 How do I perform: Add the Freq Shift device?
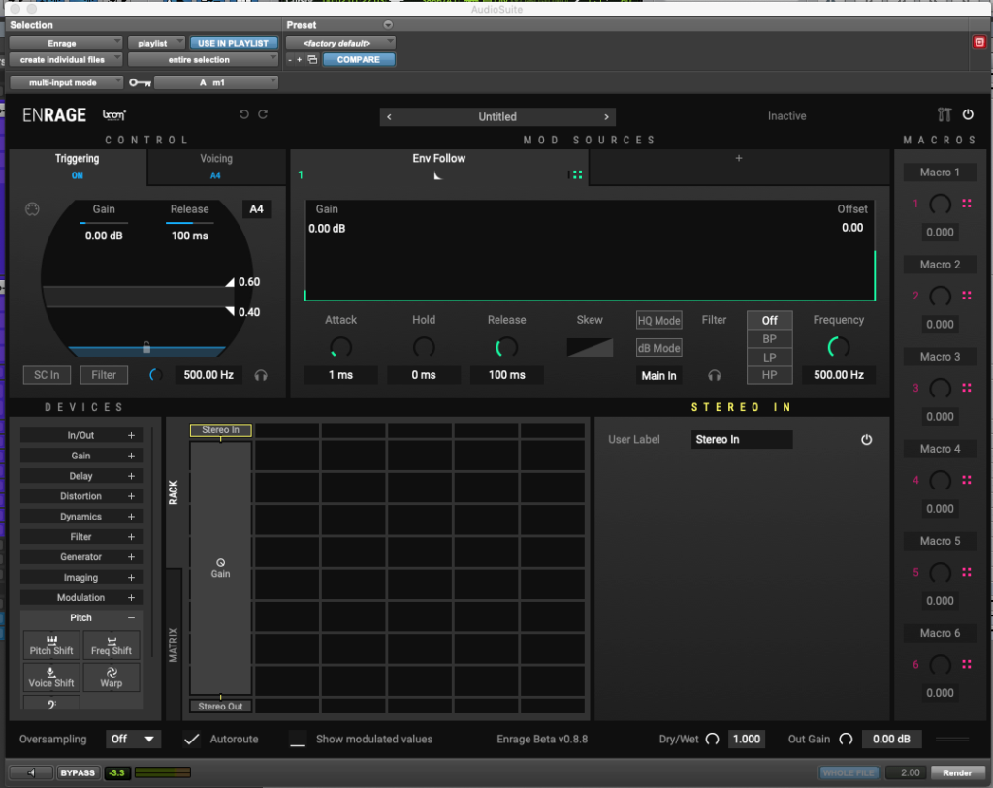coord(112,645)
